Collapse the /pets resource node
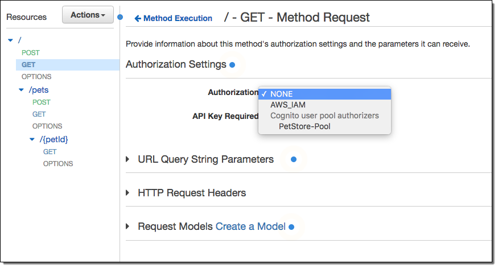The height and width of the screenshot is (268, 498). coord(22,90)
